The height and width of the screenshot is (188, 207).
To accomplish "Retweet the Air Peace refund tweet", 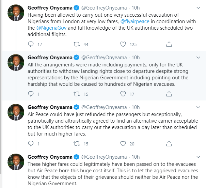I will (77, 144).
